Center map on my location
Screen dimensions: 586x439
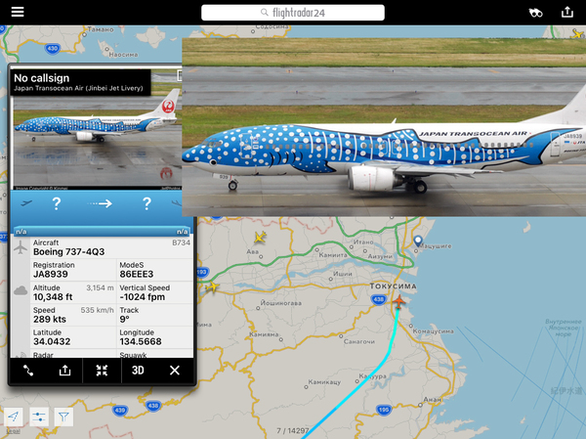13,417
